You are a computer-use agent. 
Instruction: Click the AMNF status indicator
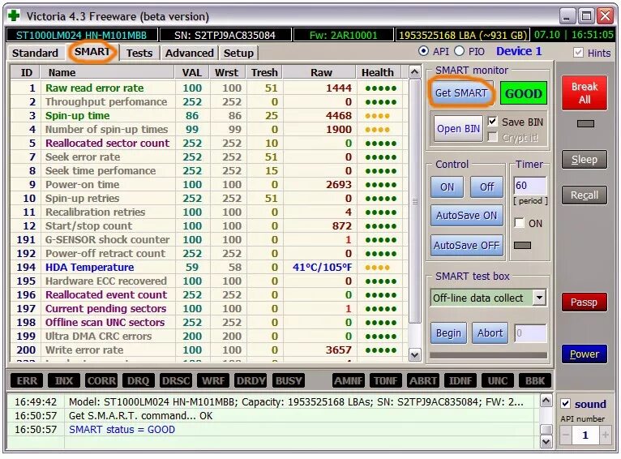tap(348, 381)
